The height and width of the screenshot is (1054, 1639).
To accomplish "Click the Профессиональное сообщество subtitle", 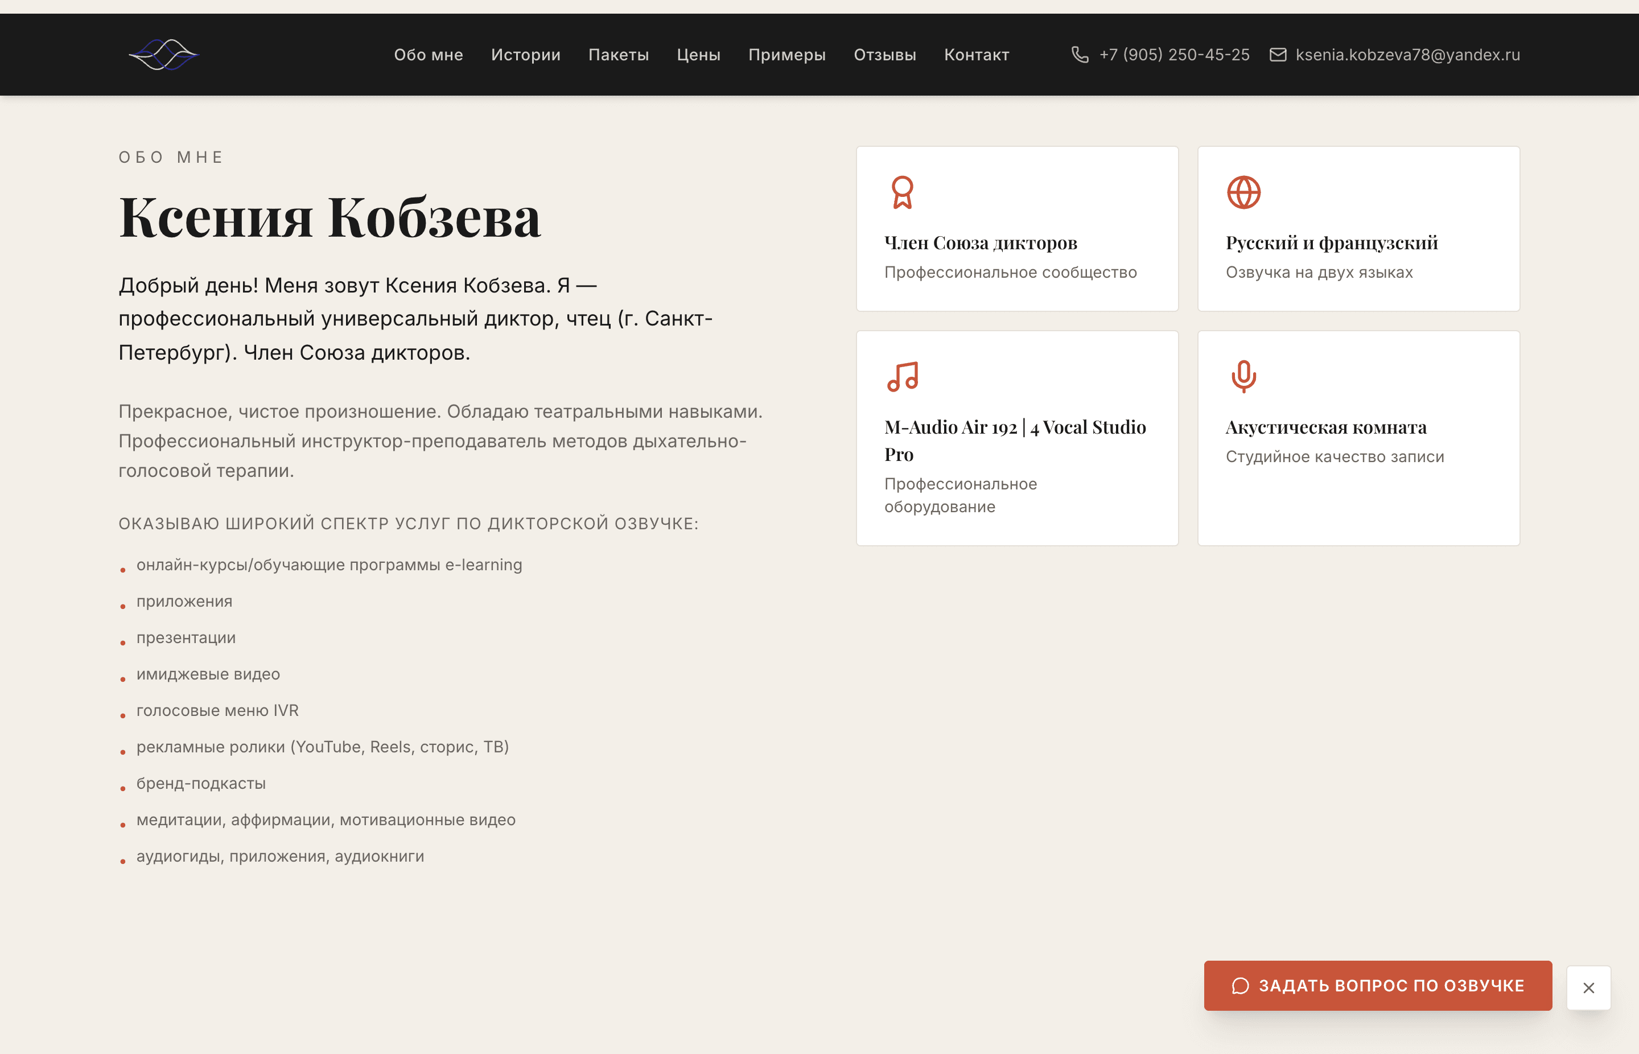I will (1010, 273).
